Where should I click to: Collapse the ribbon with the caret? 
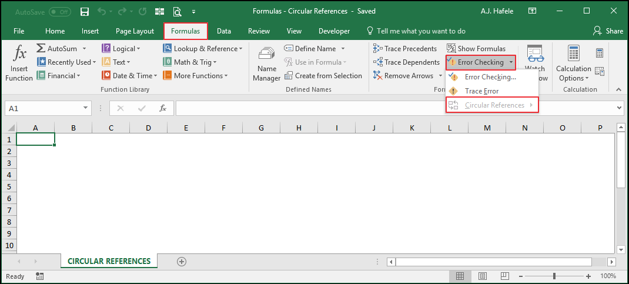pyautogui.click(x=617, y=89)
